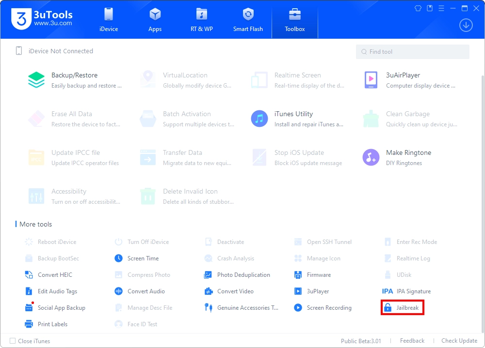This screenshot has width=485, height=348.
Task: Open the Make Ringtone icon
Action: click(371, 157)
